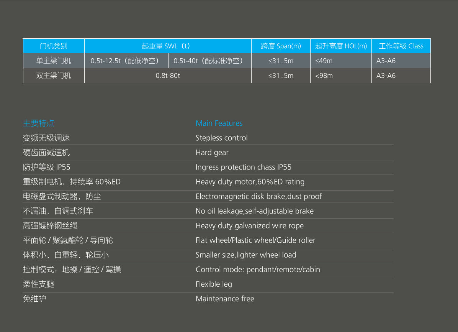This screenshot has height=332, width=458.
Task: Click No oil leakage,self-adjustable brake text
Action: coord(255,211)
